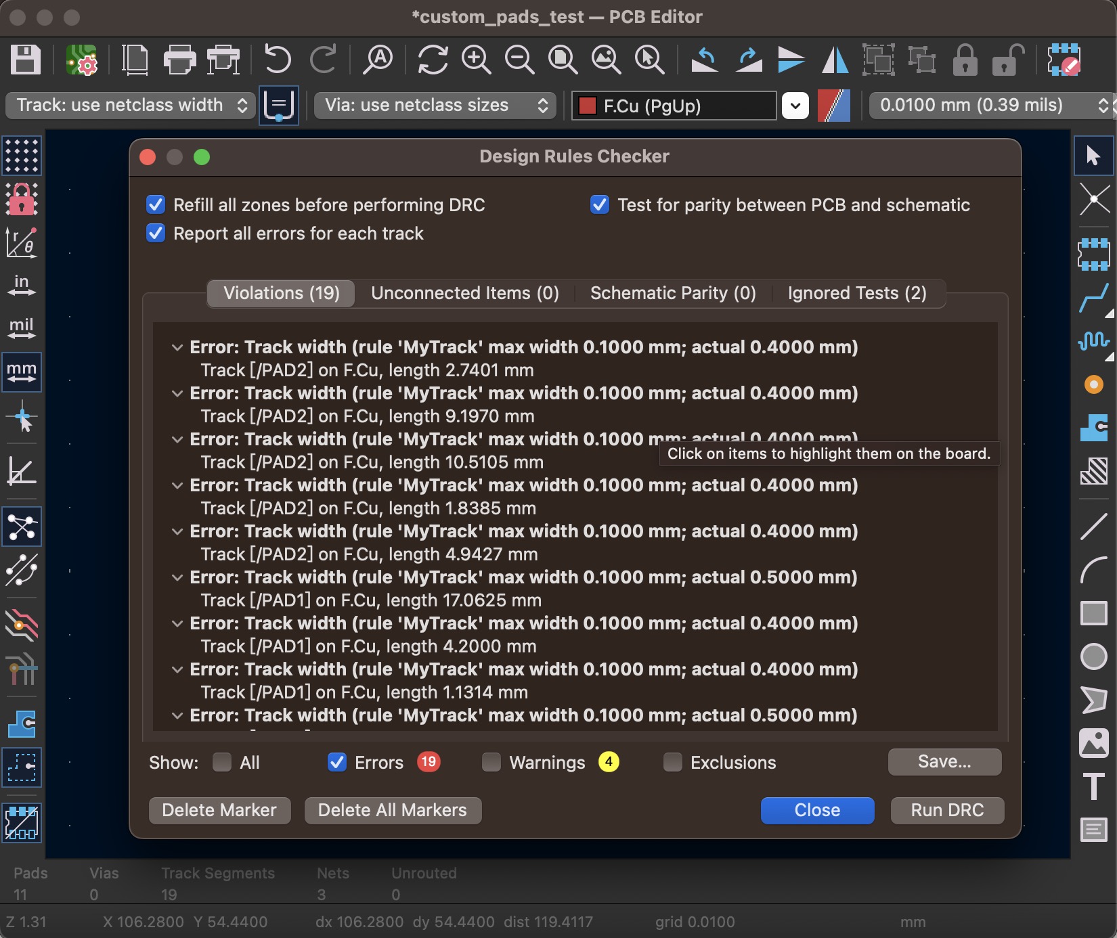Click the Redo arrow
The image size is (1117, 938).
[x=324, y=60]
